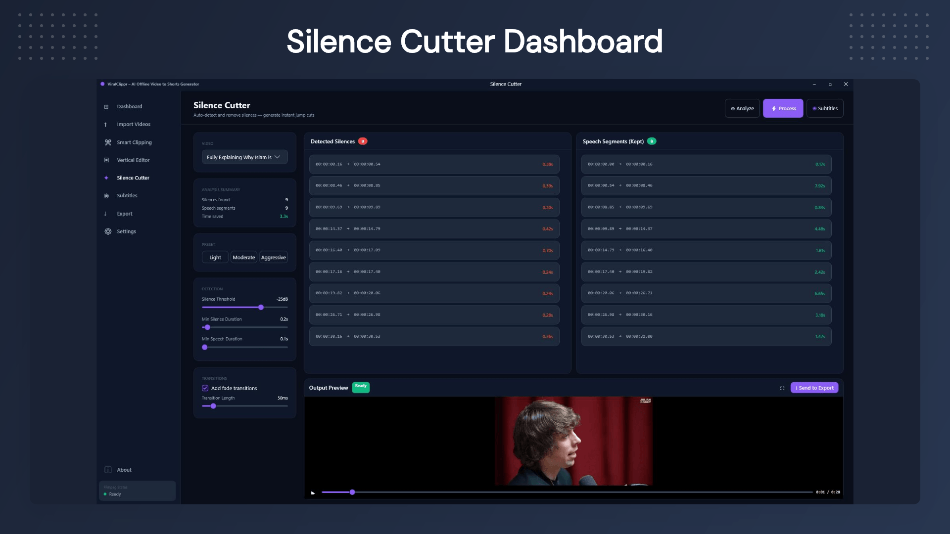Open Settings from sidebar
Image resolution: width=950 pixels, height=534 pixels.
pyautogui.click(x=126, y=231)
